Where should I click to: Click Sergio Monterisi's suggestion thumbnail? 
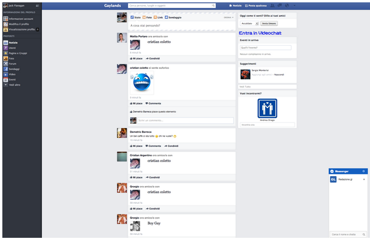tap(245, 75)
